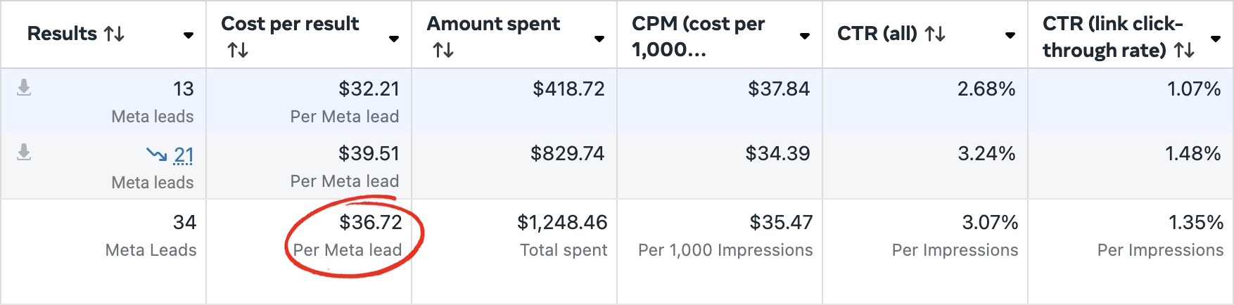Viewport: 1234px width, 305px height.
Task: Sort by Cost per result arrows
Action: tap(238, 50)
